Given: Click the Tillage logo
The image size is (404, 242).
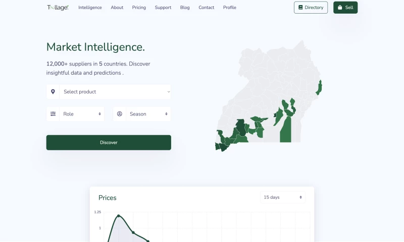Looking at the screenshot, I should coord(58,8).
